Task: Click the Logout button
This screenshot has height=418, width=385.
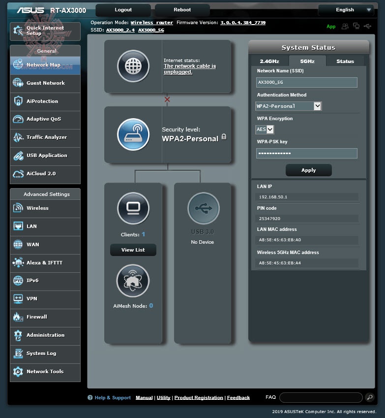Action: click(x=123, y=10)
